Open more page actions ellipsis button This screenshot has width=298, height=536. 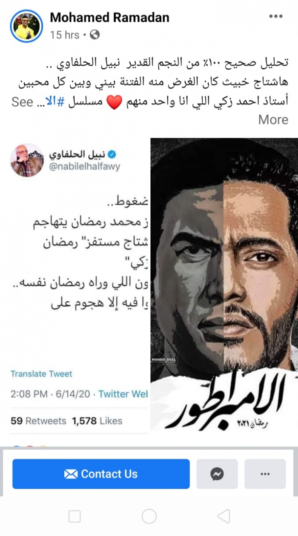coord(265,474)
